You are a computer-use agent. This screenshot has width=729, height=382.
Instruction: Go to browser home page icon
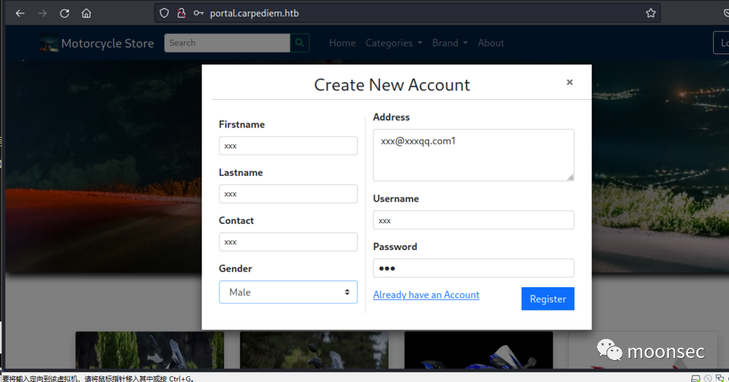87,13
